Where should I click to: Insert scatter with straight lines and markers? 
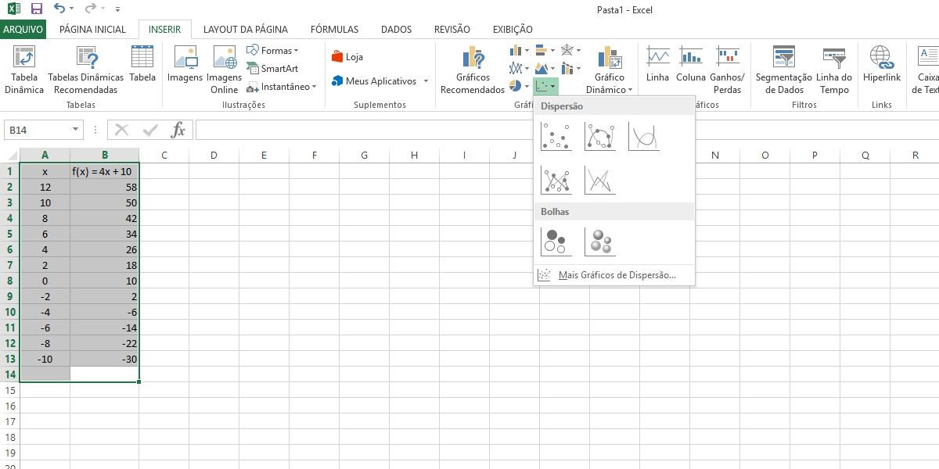(x=556, y=181)
